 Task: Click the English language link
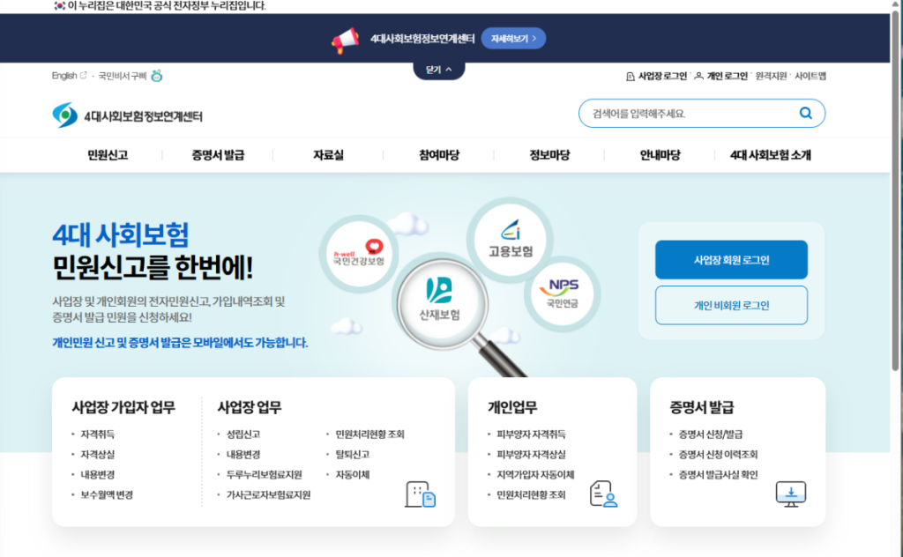(x=69, y=76)
